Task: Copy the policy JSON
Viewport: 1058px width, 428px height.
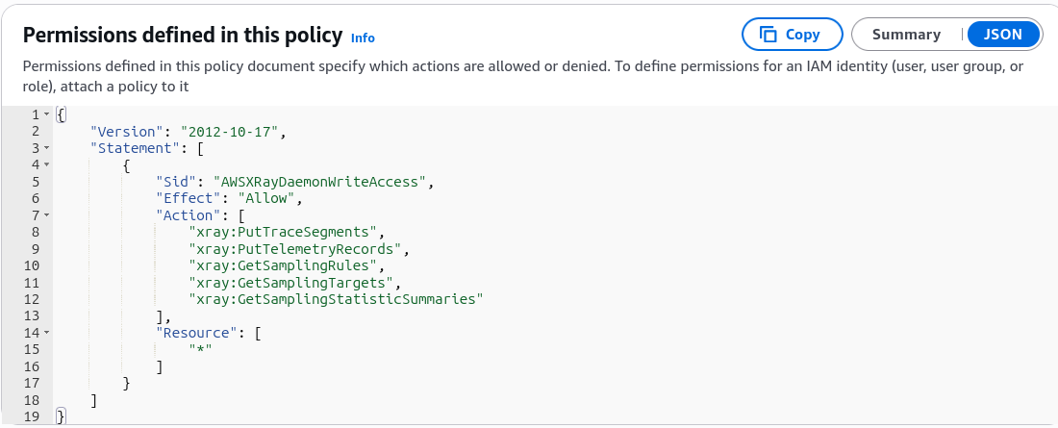Action: pyautogui.click(x=793, y=35)
